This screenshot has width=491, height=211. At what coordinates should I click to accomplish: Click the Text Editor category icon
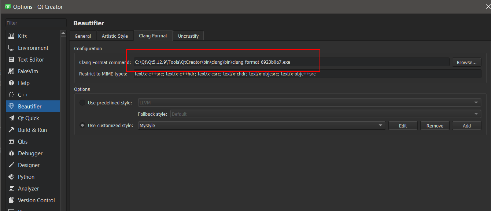coord(11,60)
